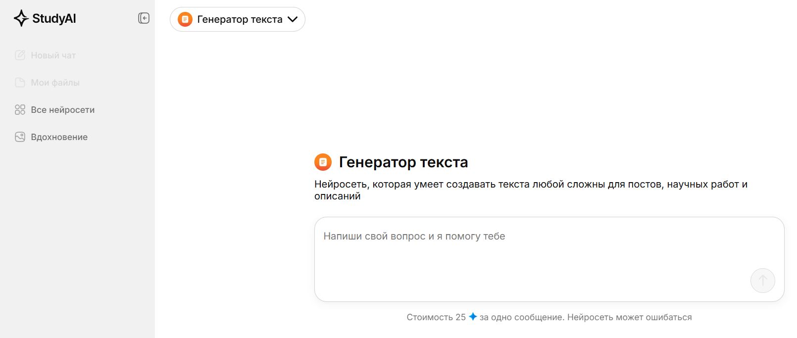This screenshot has width=797, height=338.
Task: Click the orange icon beside the Генератор текста heading
Action: (x=323, y=162)
